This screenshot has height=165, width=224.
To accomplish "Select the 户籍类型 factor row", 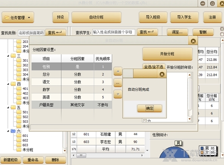I will coord(72,105).
